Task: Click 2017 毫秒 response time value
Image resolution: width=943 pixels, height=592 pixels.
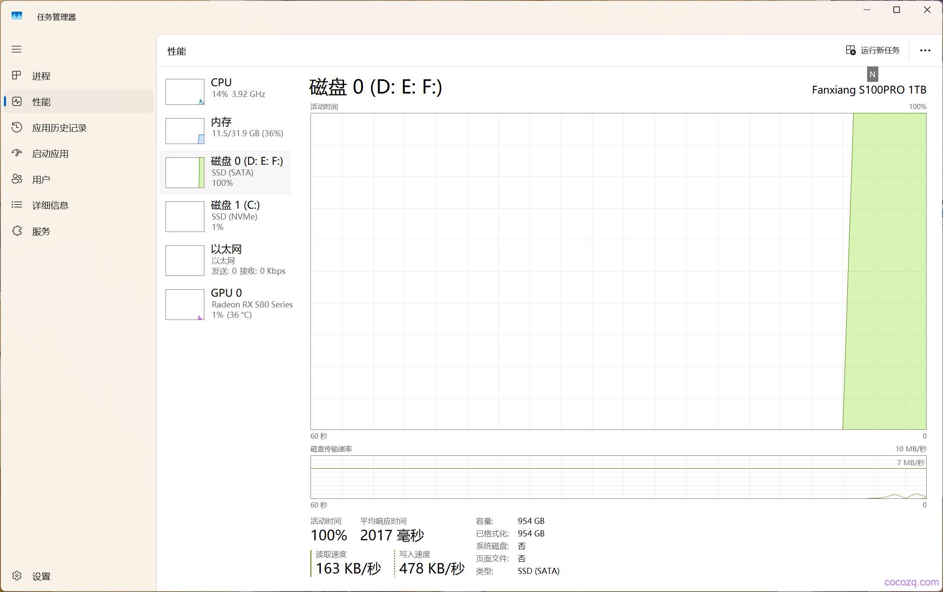Action: coord(392,535)
